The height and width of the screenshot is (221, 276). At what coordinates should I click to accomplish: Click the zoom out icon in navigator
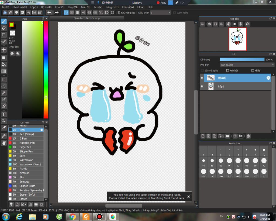coord(221,24)
